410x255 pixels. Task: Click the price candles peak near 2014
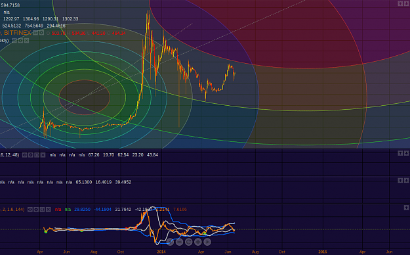click(148, 12)
